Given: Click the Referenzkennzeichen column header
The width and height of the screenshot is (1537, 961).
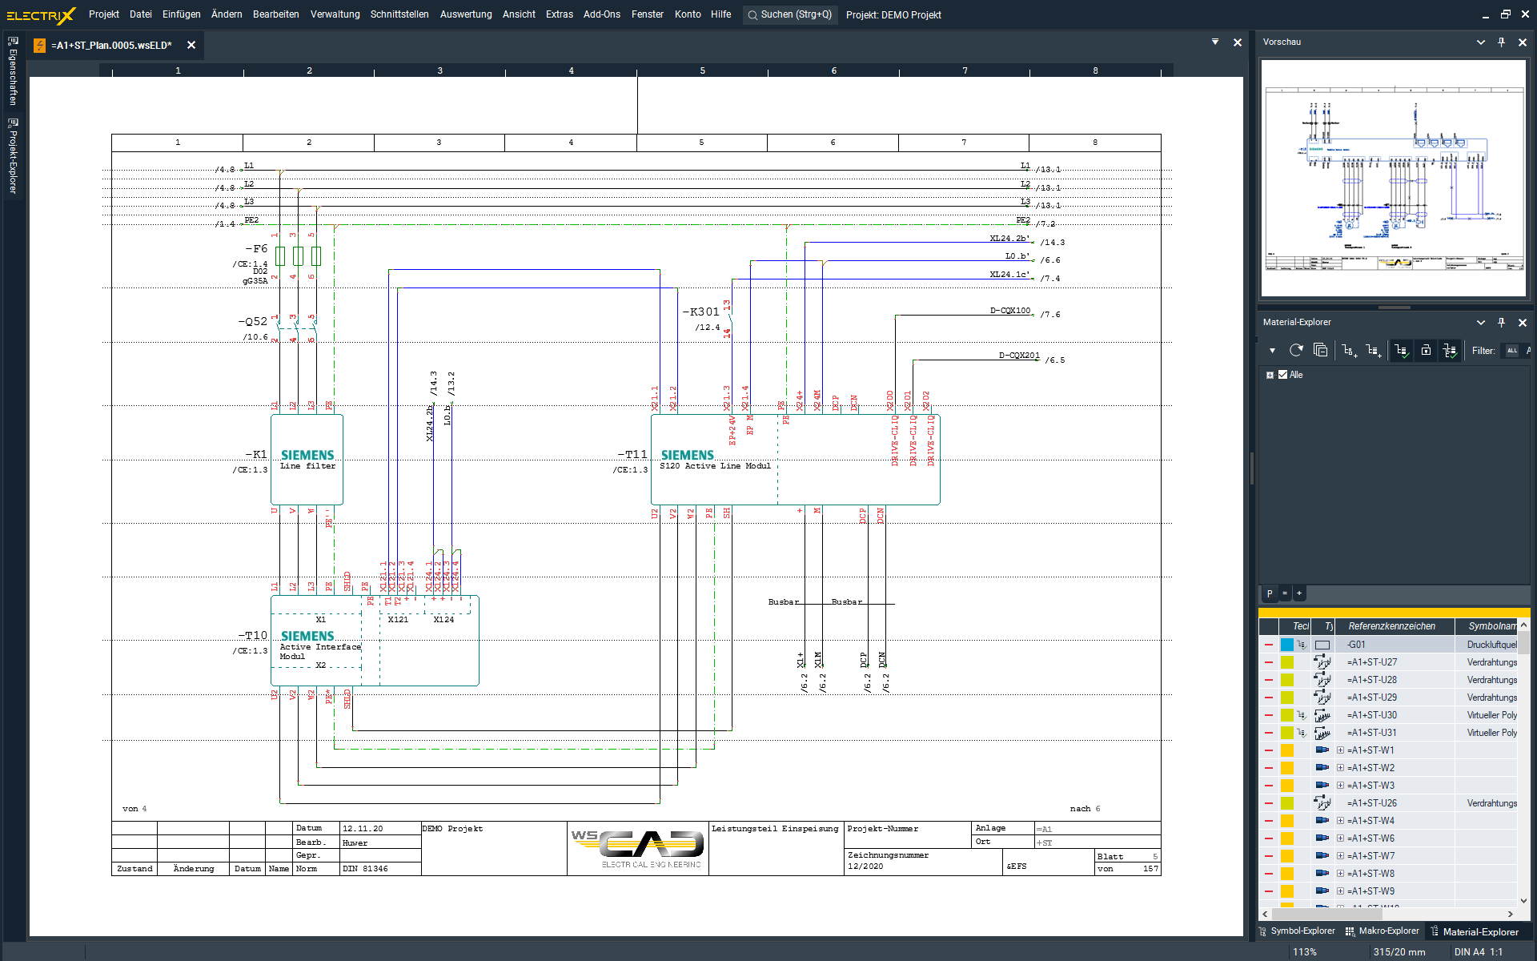Looking at the screenshot, I should 1391,626.
